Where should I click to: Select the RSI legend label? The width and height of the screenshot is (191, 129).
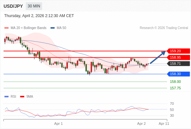(x=13, y=97)
